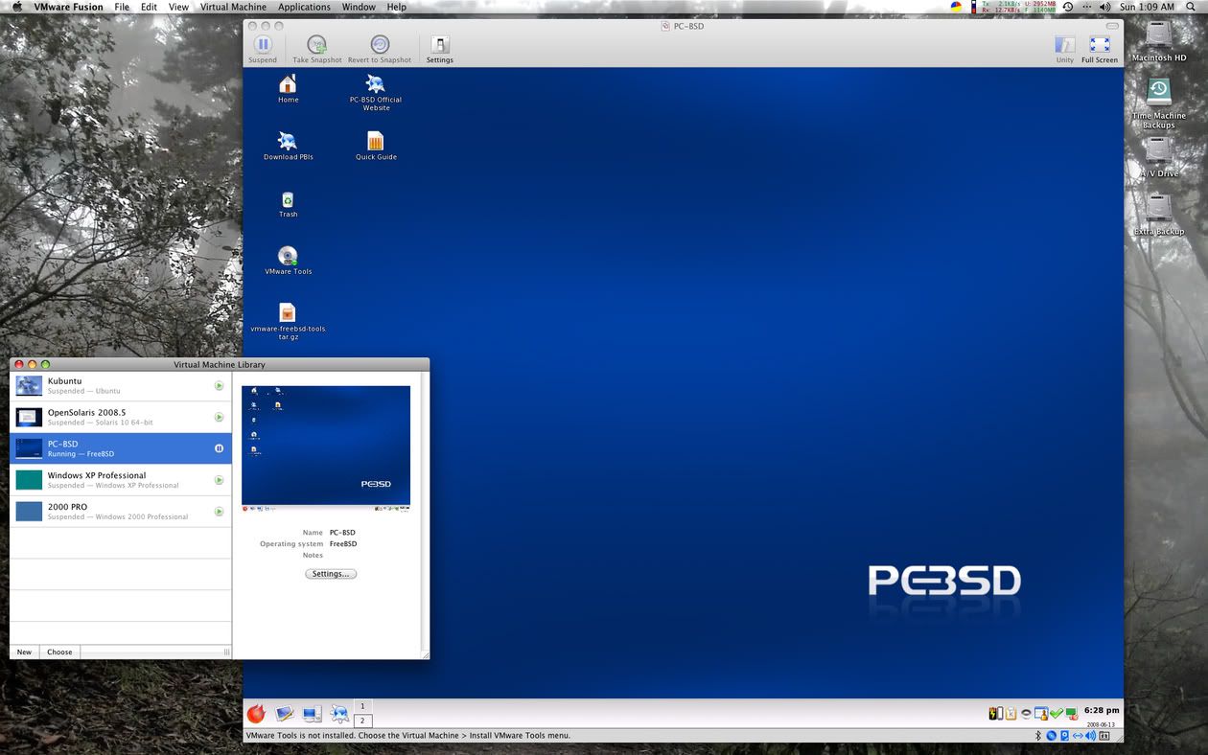The height and width of the screenshot is (755, 1208).
Task: Click the 6:28 pm clock in PC-BSD panel
Action: (1102, 711)
